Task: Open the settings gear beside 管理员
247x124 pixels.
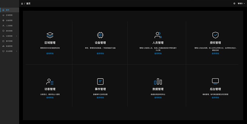Action: 234,3
